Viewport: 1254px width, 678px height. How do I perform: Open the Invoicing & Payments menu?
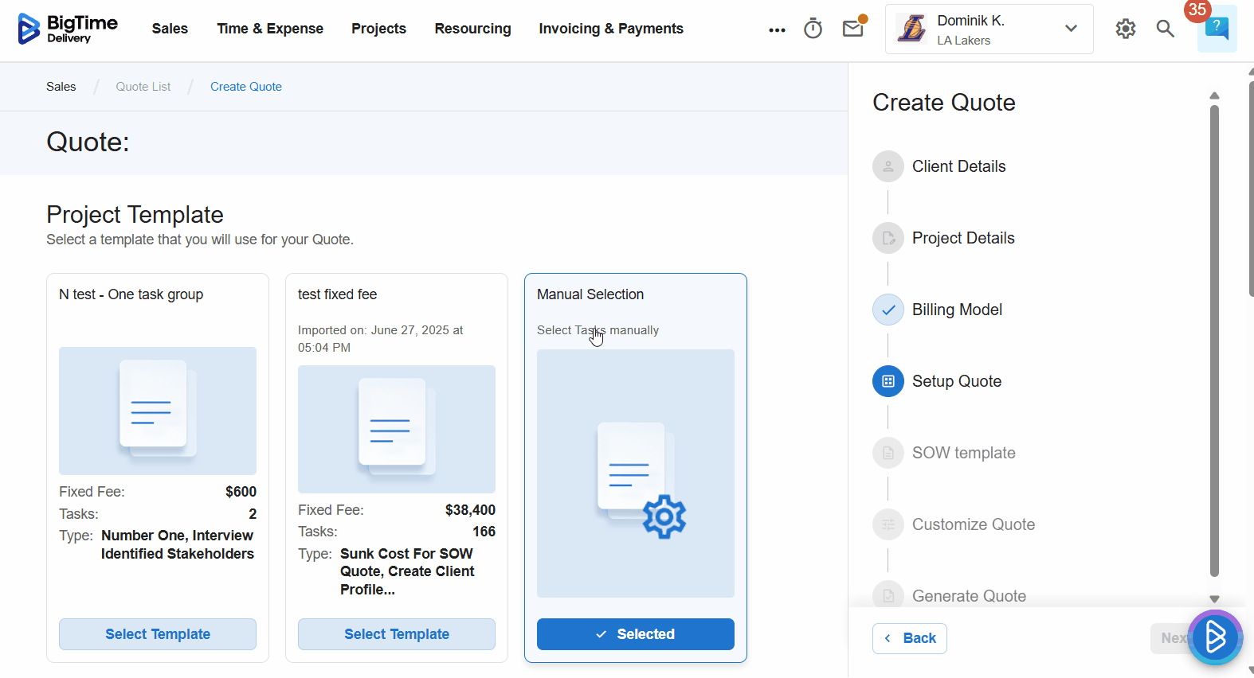610,29
